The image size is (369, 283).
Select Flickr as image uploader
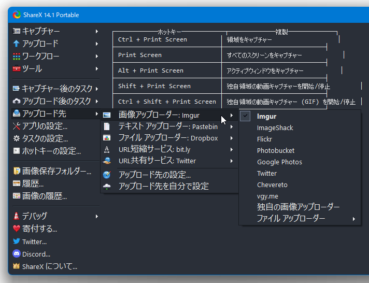coord(300,139)
